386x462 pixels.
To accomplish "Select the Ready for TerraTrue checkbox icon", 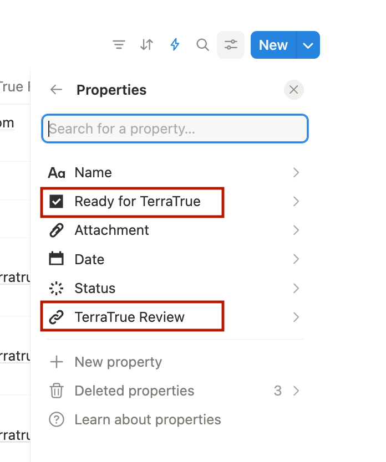I will click(x=57, y=202).
